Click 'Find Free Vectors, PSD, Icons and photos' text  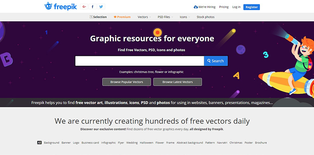151,50
